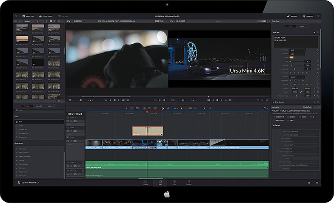The image size is (334, 203).
Task: Click the Overwrite Clip icon in timeline toolbar
Action: (x=150, y=108)
